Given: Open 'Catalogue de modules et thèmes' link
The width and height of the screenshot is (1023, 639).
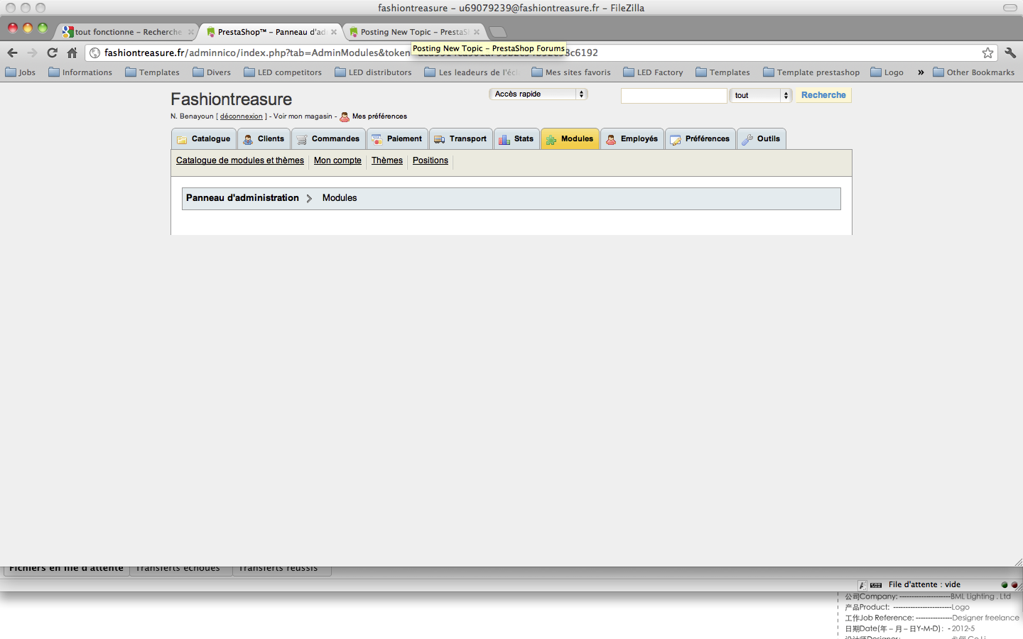Looking at the screenshot, I should click(x=240, y=160).
